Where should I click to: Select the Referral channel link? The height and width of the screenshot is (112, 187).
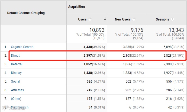[x=17, y=64]
